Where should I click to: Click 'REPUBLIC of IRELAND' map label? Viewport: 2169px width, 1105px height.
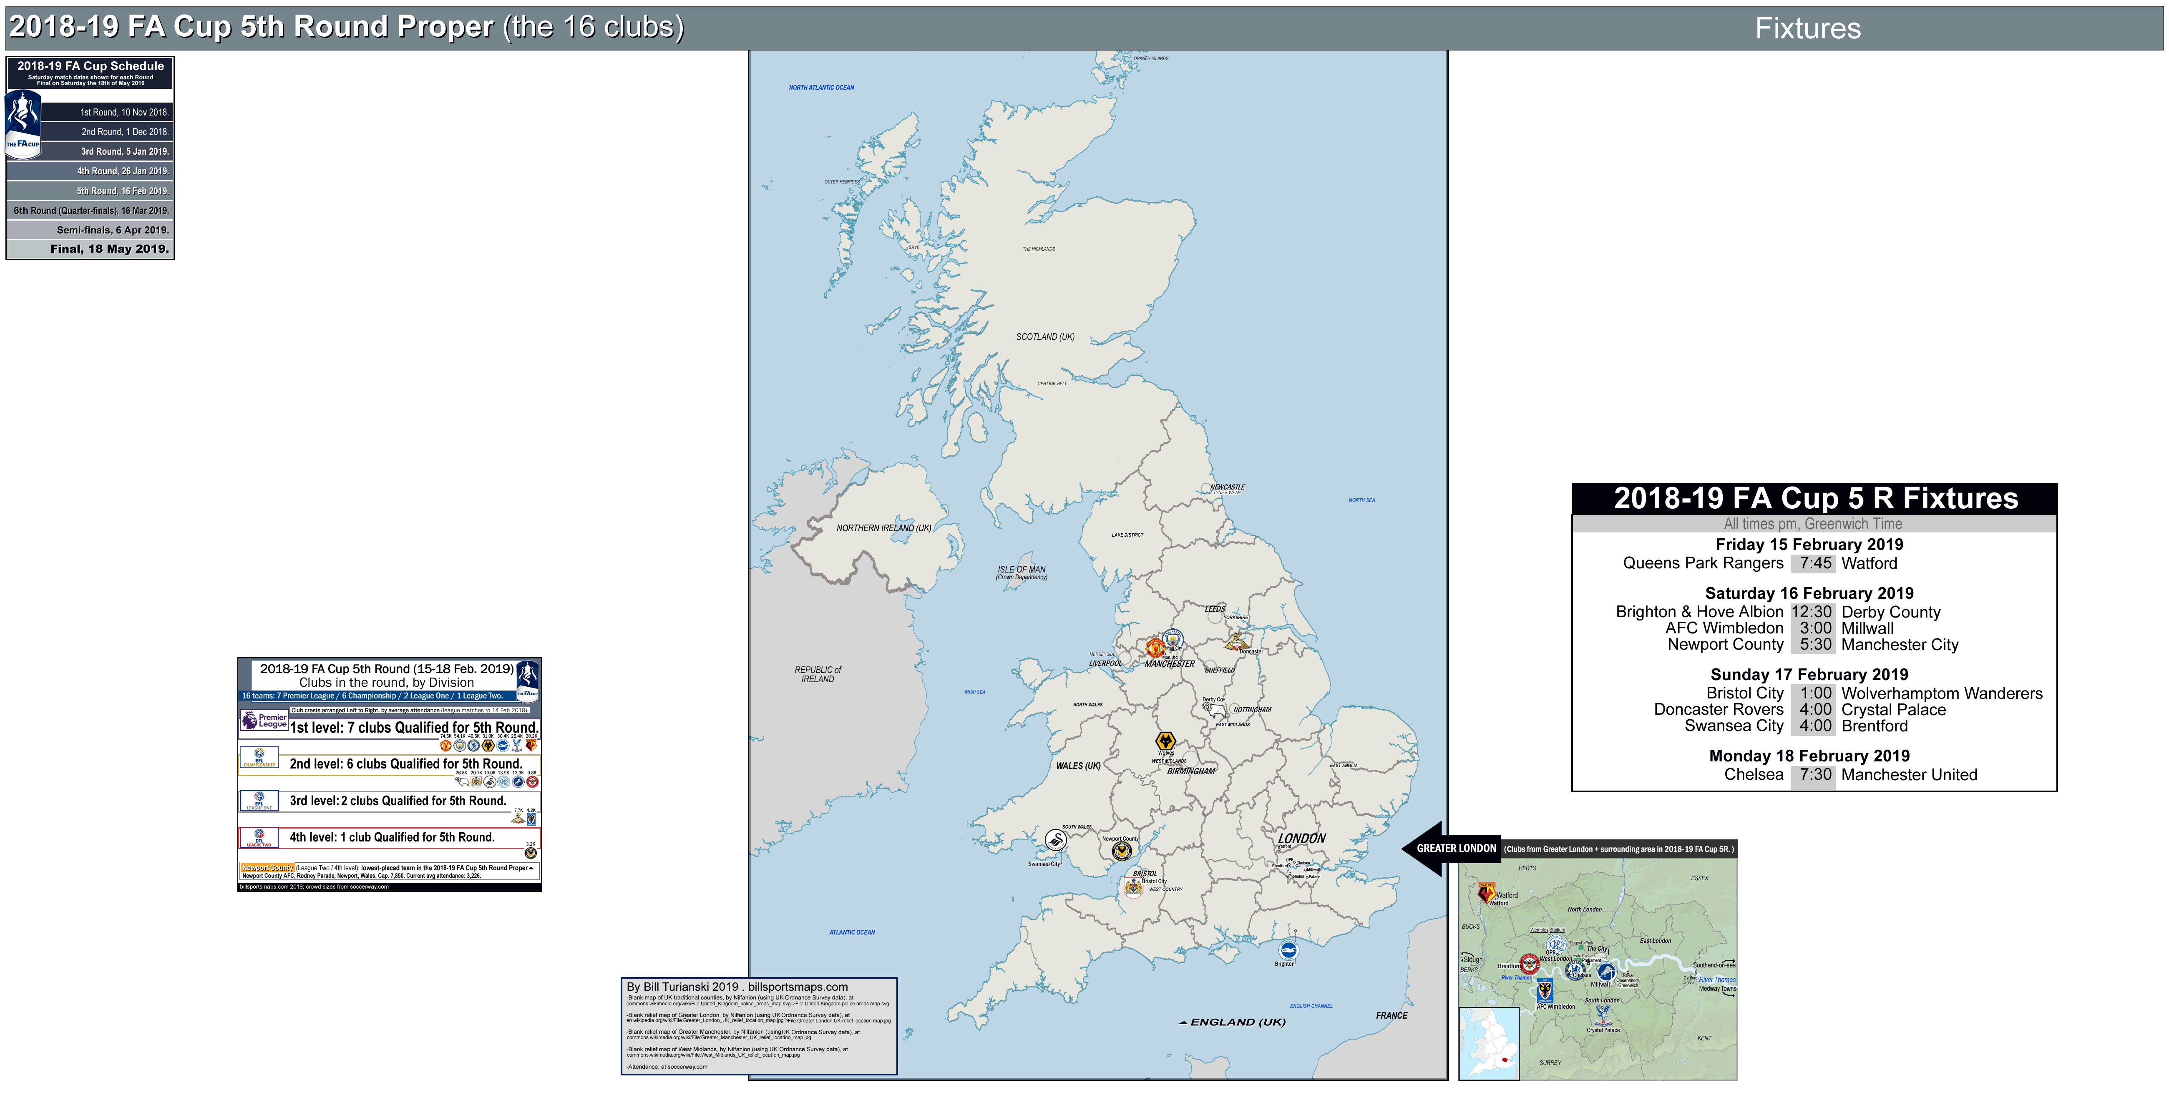click(x=818, y=674)
